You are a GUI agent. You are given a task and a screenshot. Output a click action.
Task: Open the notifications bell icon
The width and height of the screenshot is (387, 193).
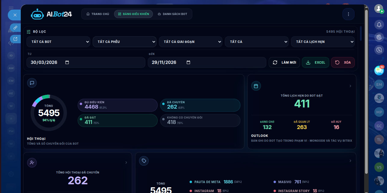[379, 24]
